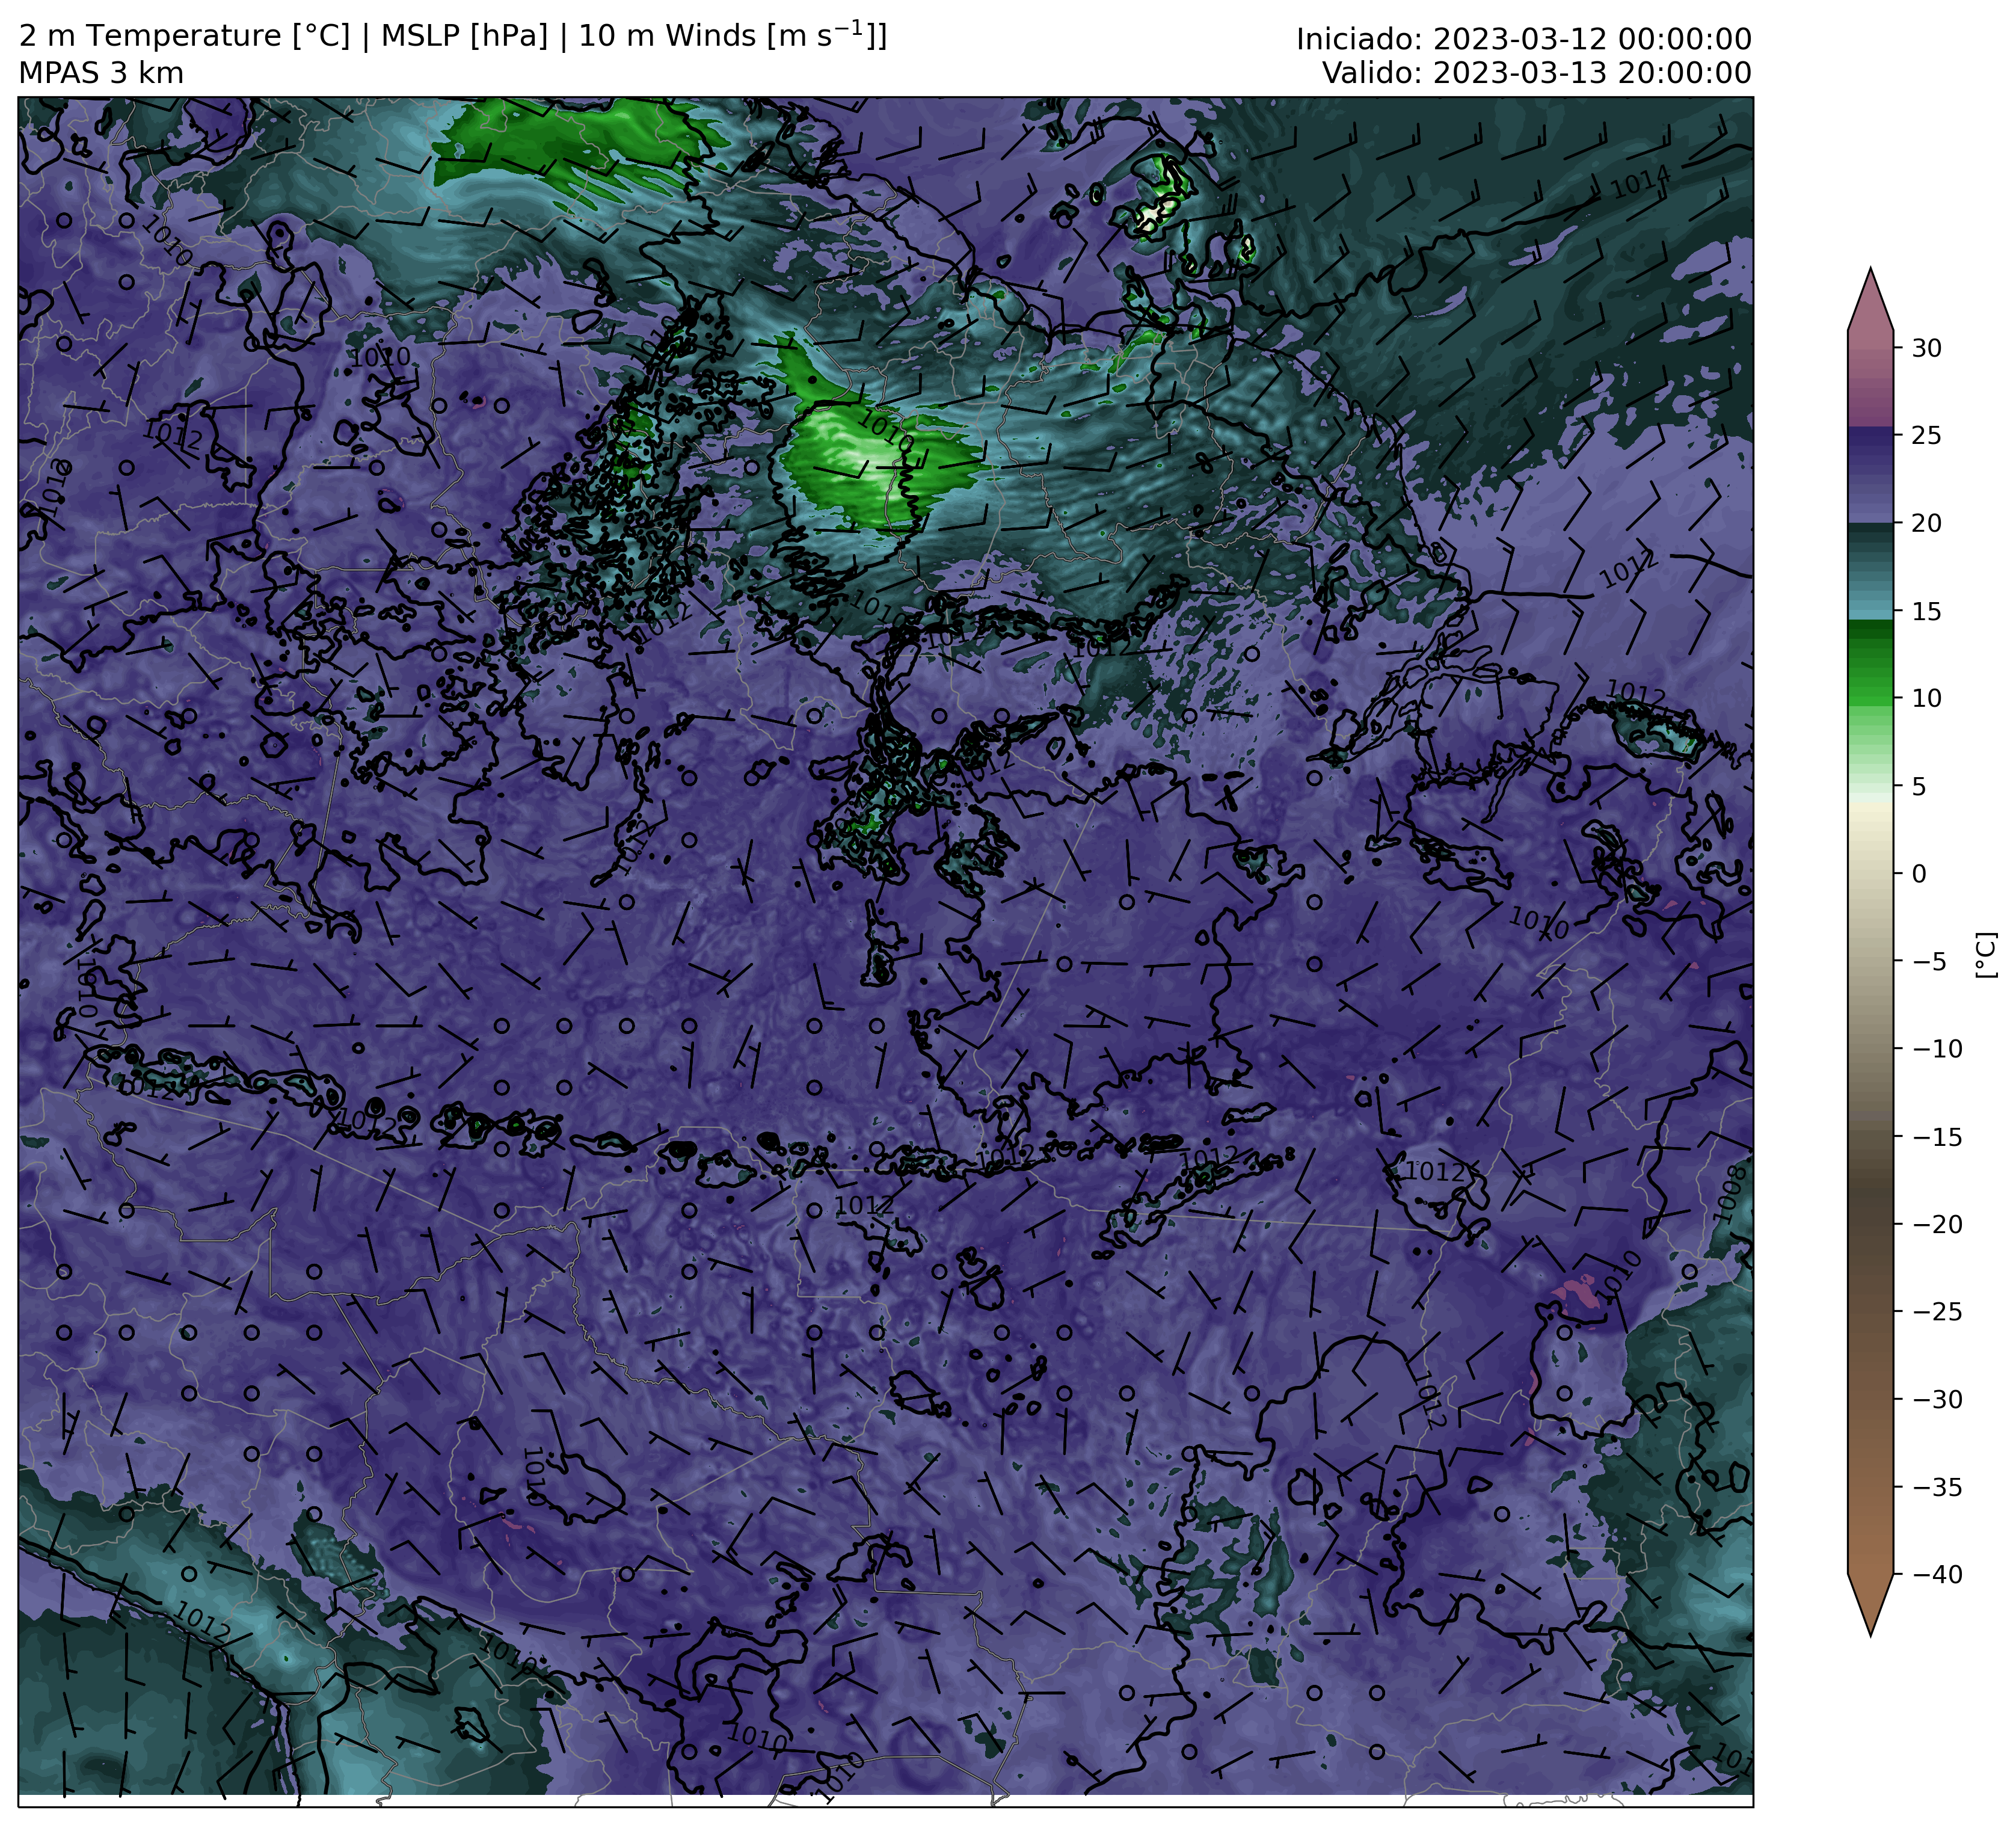Click the 1014 isobar contour label

[1640, 182]
